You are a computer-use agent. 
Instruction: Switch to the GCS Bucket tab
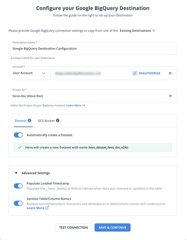coord(49,121)
